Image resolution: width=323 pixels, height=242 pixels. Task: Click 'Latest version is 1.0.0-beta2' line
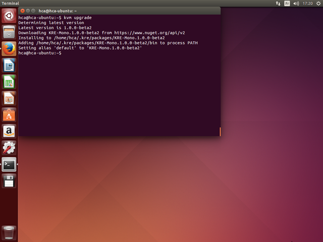pyautogui.click(x=55, y=28)
